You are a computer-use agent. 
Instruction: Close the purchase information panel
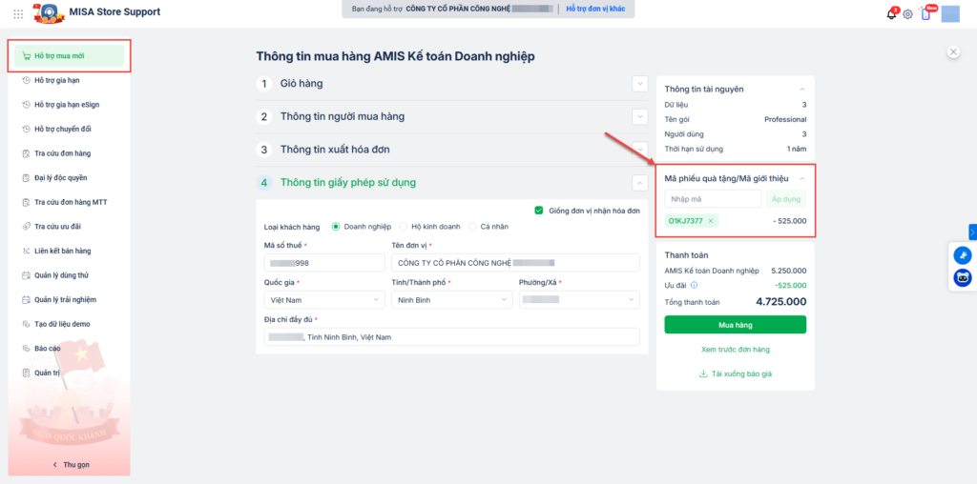(952, 53)
